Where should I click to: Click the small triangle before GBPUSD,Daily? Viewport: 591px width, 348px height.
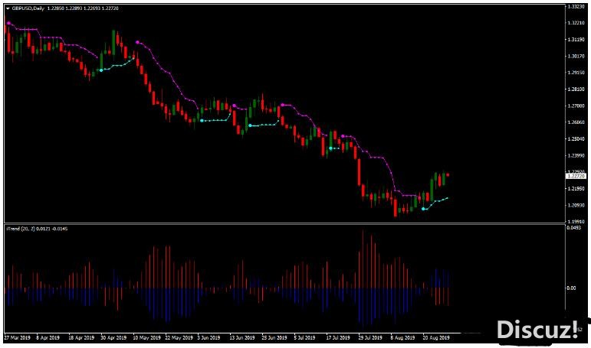tap(8, 8)
